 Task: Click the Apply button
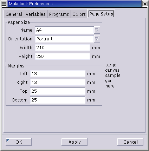coord(74,142)
